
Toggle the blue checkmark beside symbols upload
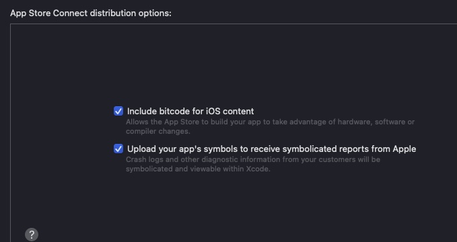pyautogui.click(x=118, y=149)
